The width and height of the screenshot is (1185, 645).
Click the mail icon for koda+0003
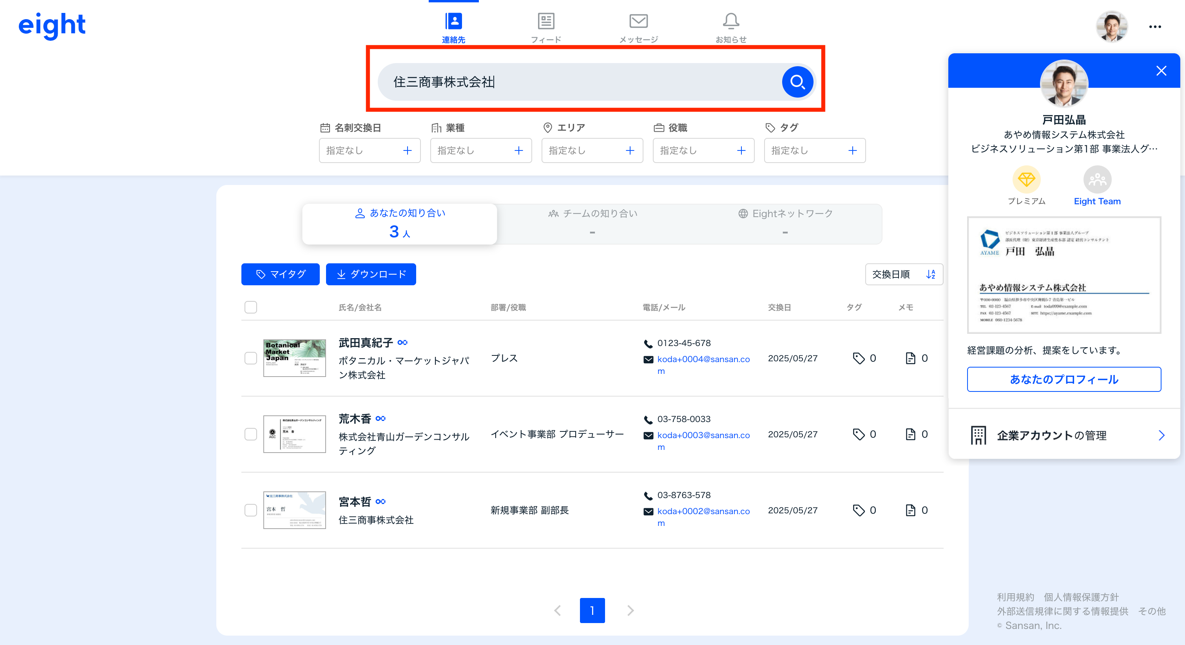tap(648, 435)
